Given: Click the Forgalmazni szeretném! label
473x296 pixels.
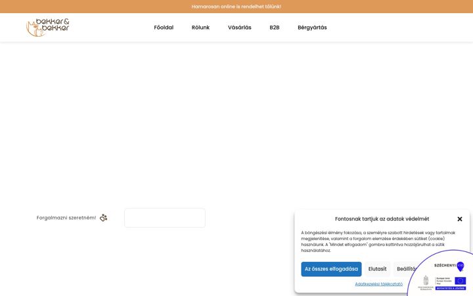Looking at the screenshot, I should (x=66, y=218).
